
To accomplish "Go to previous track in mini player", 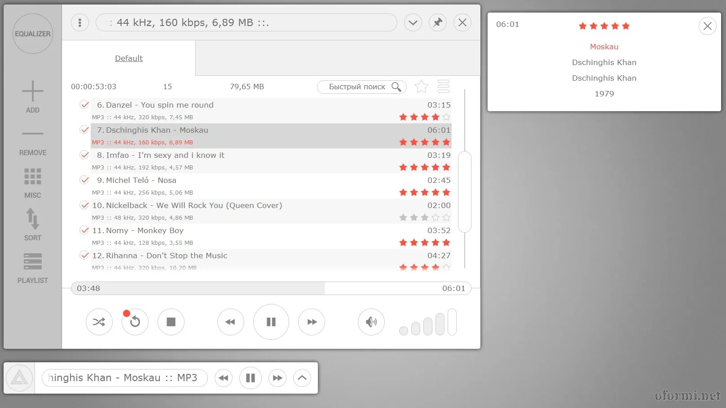I will [x=224, y=378].
